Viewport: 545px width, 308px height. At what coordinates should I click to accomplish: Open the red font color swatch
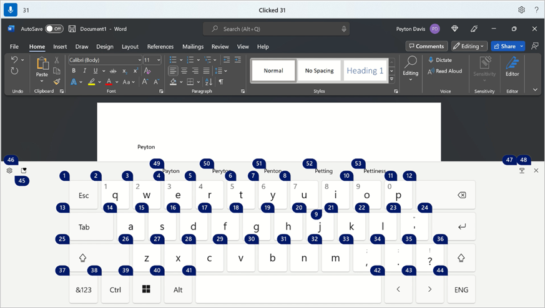(109, 82)
